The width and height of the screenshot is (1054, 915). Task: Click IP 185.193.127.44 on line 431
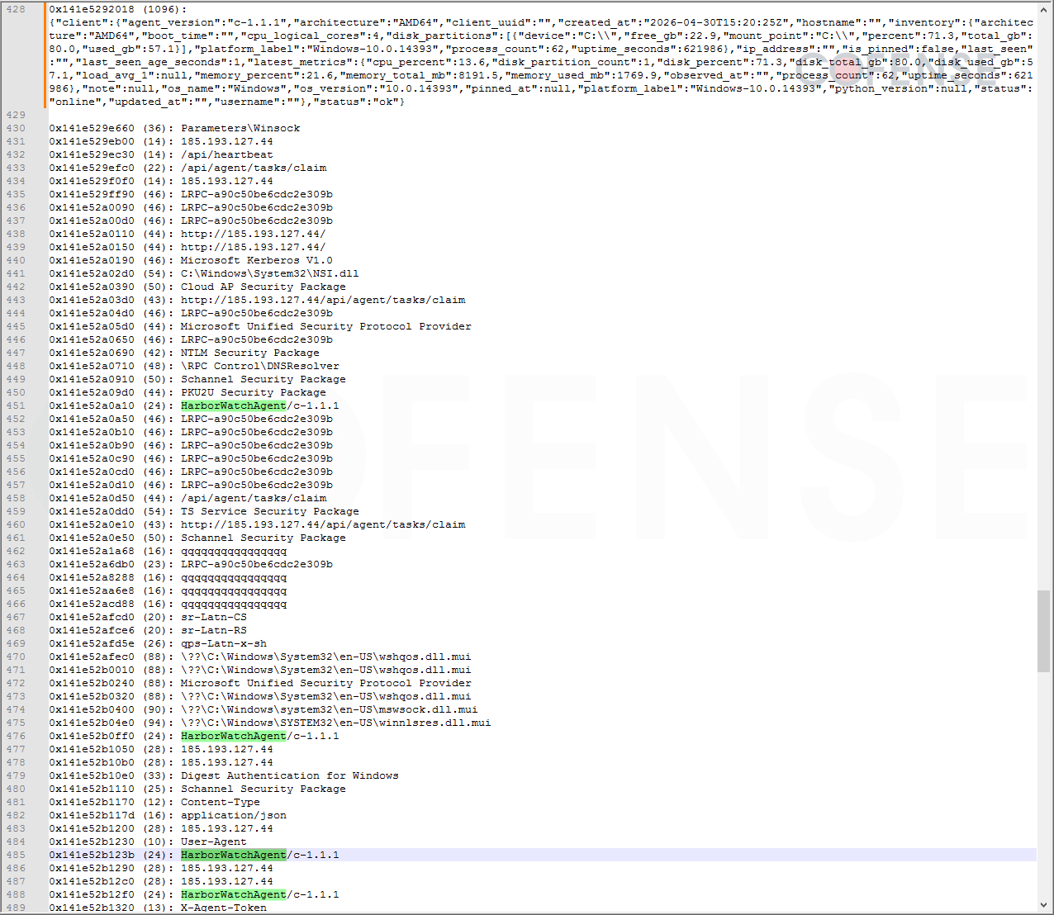coord(227,141)
